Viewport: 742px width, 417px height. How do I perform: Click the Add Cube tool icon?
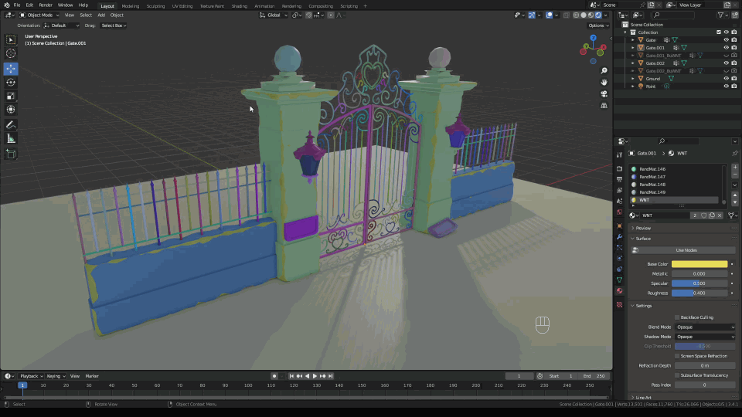pos(11,154)
